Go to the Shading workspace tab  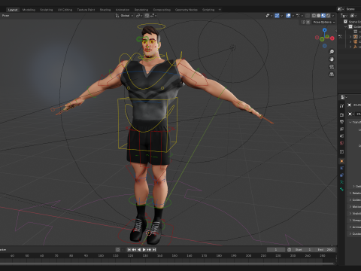pyautogui.click(x=105, y=10)
